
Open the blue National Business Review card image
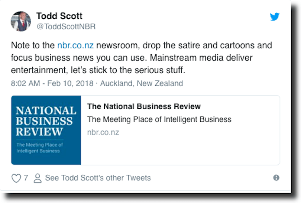click(46, 130)
